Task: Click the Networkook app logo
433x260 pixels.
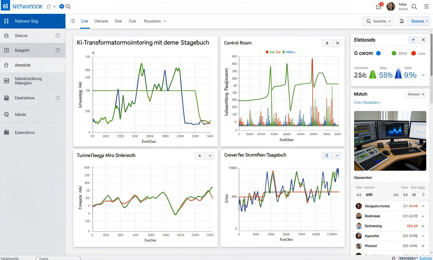Action: click(x=5, y=6)
